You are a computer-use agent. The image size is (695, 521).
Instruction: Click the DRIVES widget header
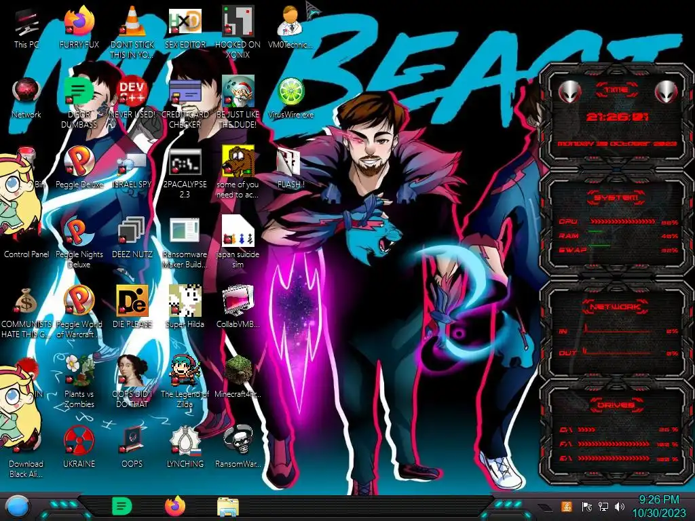tap(616, 405)
